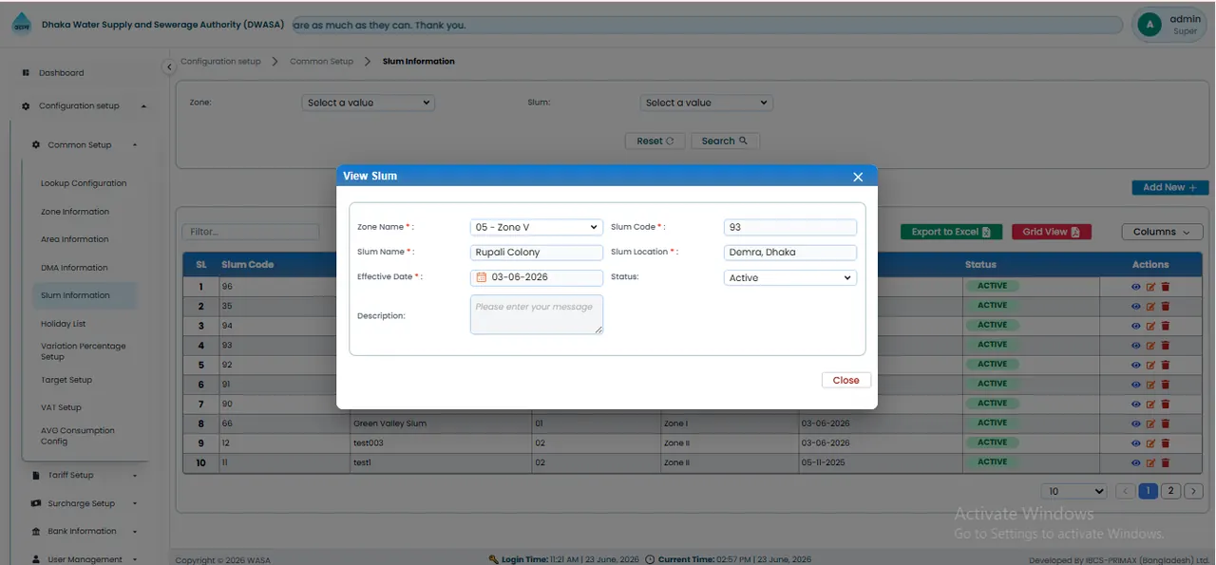1216x565 pixels.
Task: Go to next page with arrow button
Action: (x=1194, y=491)
